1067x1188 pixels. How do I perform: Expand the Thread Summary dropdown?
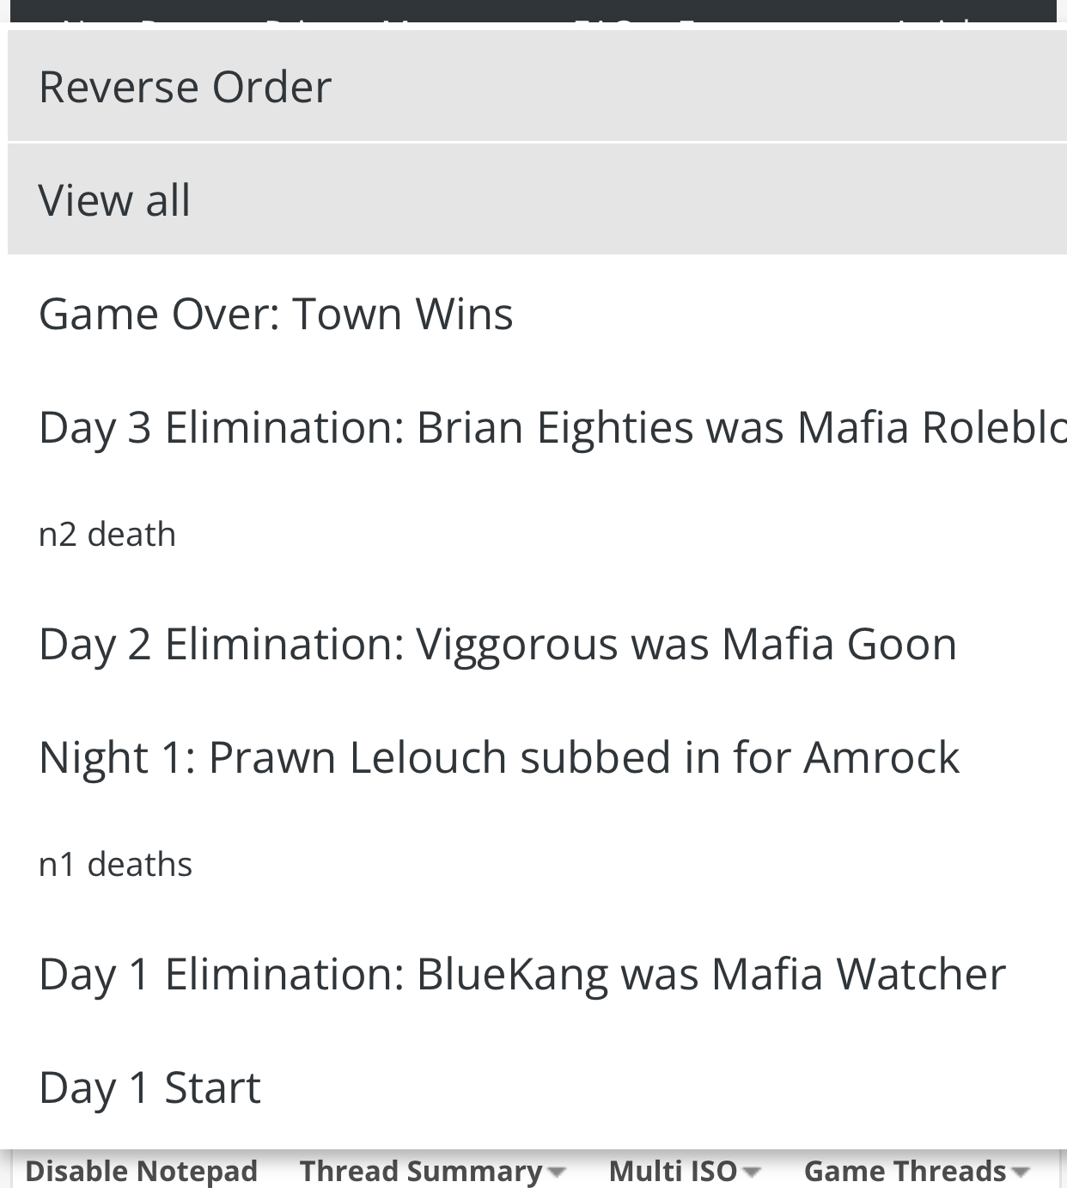[432, 1171]
